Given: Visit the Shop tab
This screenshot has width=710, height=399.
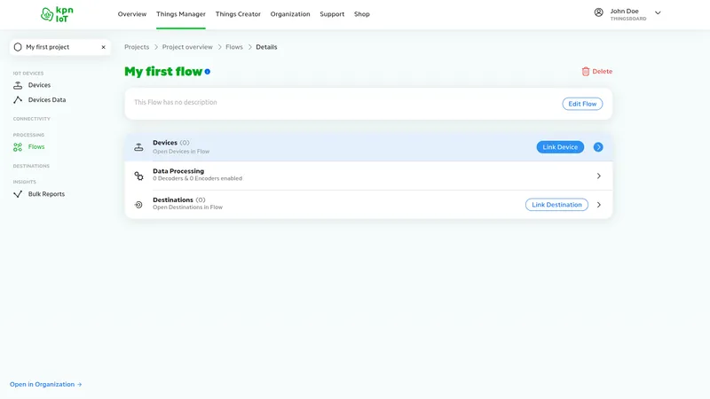Looking at the screenshot, I should tap(362, 14).
